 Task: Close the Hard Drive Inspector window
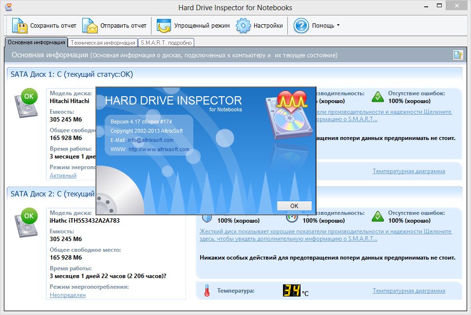pos(456,6)
